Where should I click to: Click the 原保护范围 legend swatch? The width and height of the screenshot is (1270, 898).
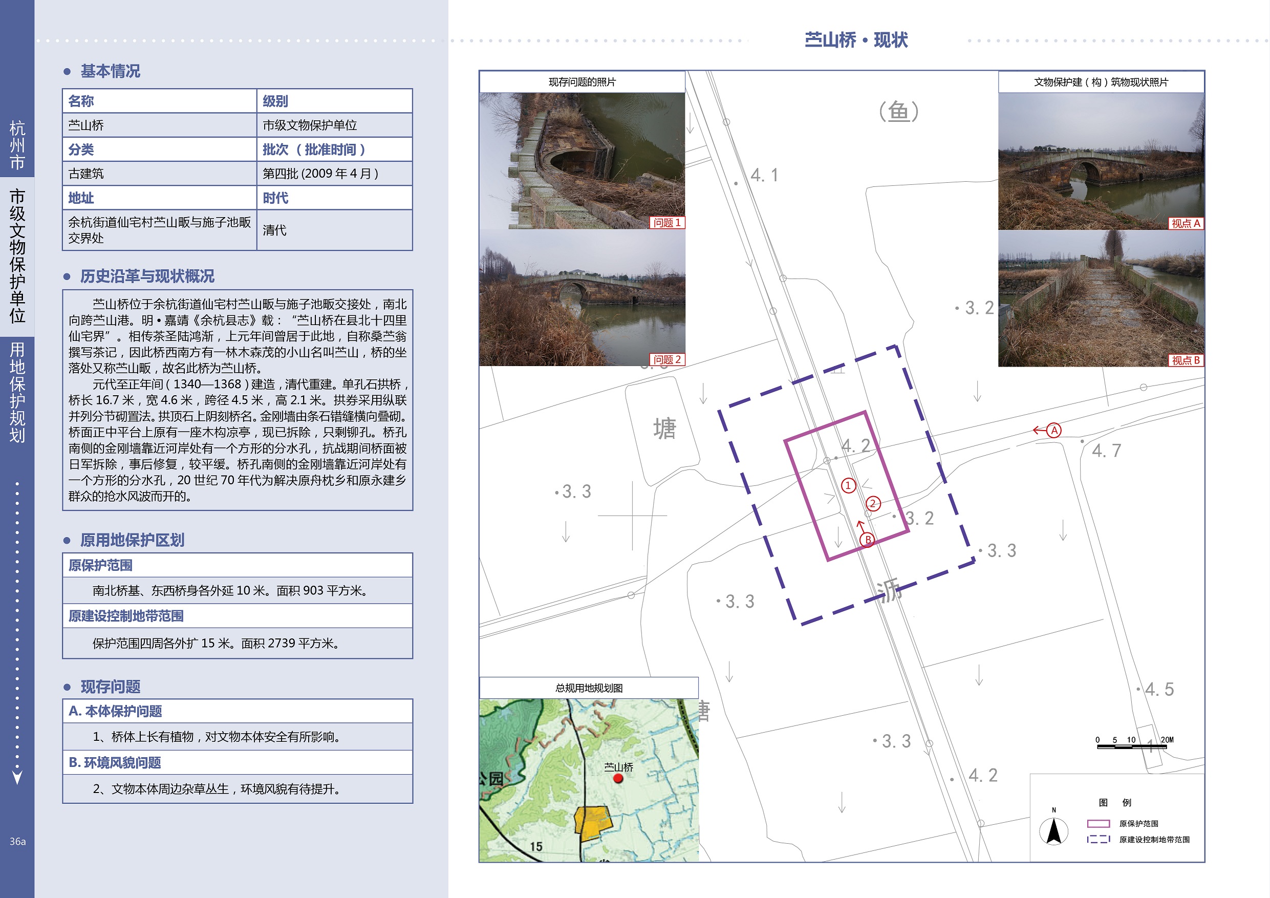click(1098, 823)
